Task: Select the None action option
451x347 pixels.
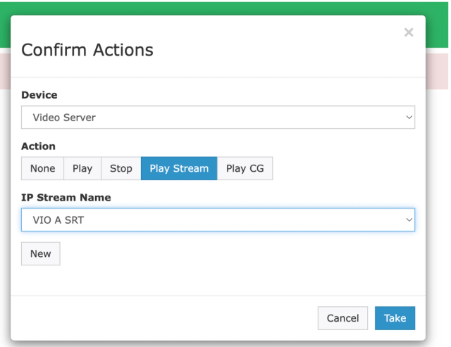Action: [42, 169]
